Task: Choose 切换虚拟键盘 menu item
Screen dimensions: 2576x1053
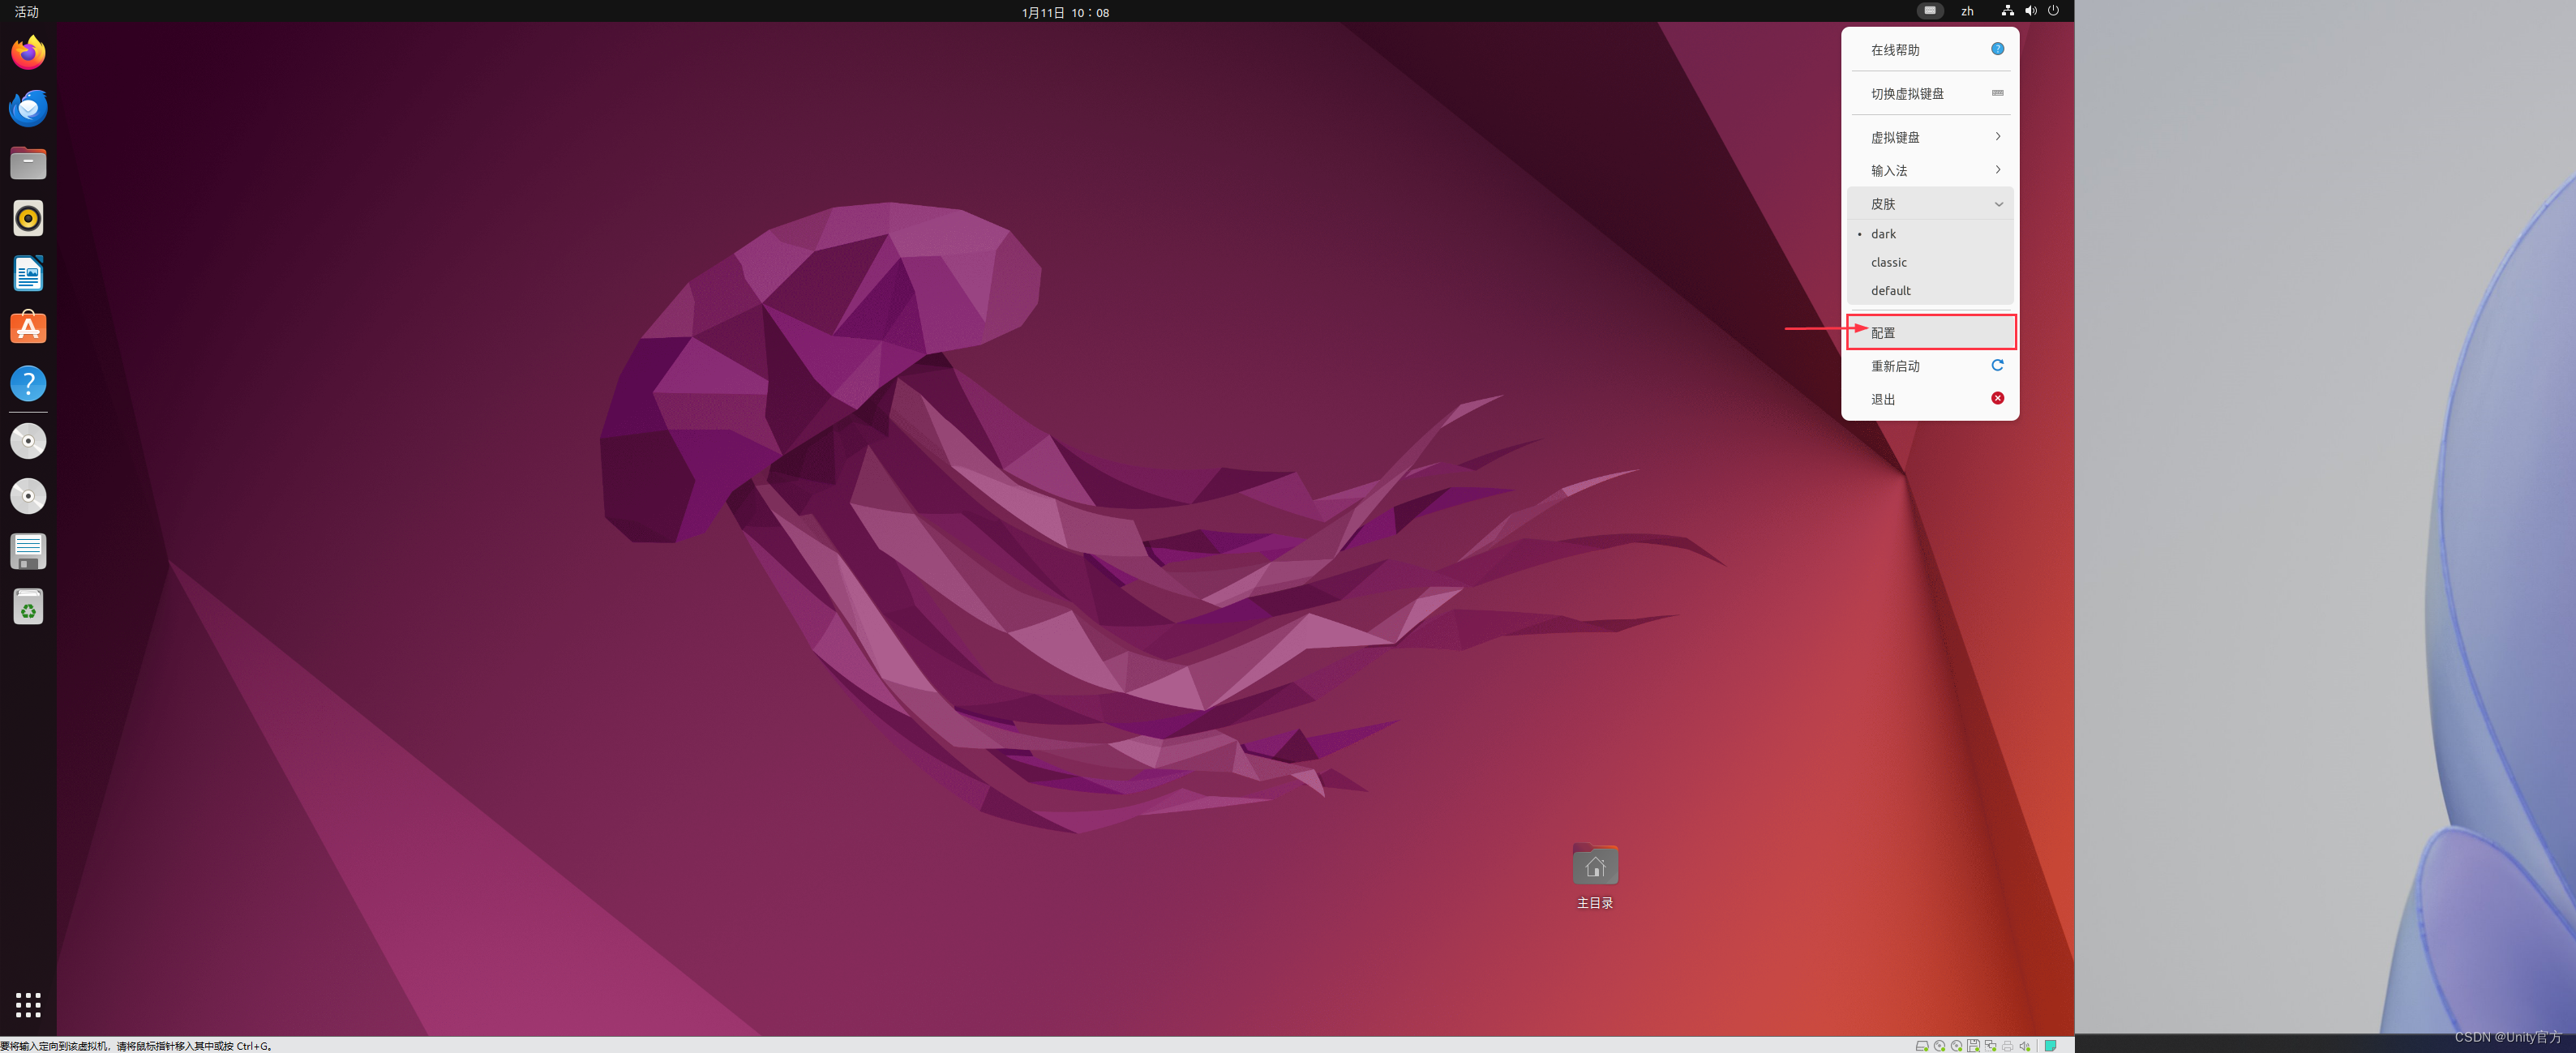Action: coord(1929,94)
